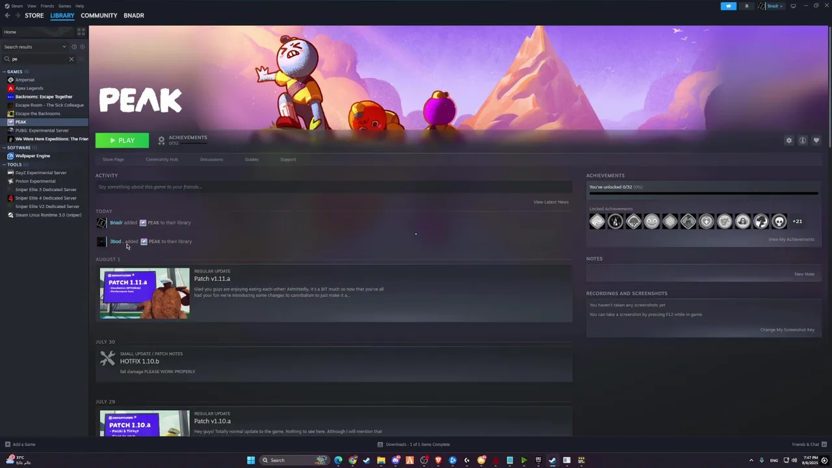Select Backrooms: Escape Together
The image size is (832, 468).
click(44, 97)
